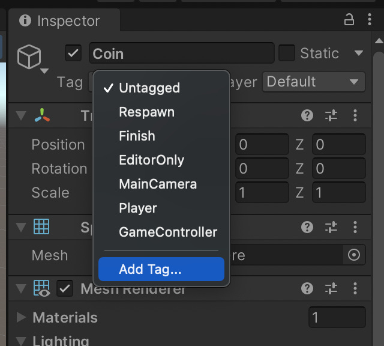Open Mesh Renderer help reference
Screen dimensions: 384x346
pyautogui.click(x=307, y=288)
